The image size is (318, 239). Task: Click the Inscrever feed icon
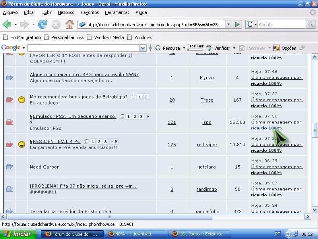242,48
